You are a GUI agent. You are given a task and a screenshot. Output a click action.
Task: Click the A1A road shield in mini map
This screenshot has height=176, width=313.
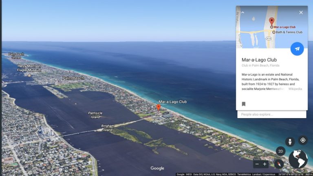(269, 39)
